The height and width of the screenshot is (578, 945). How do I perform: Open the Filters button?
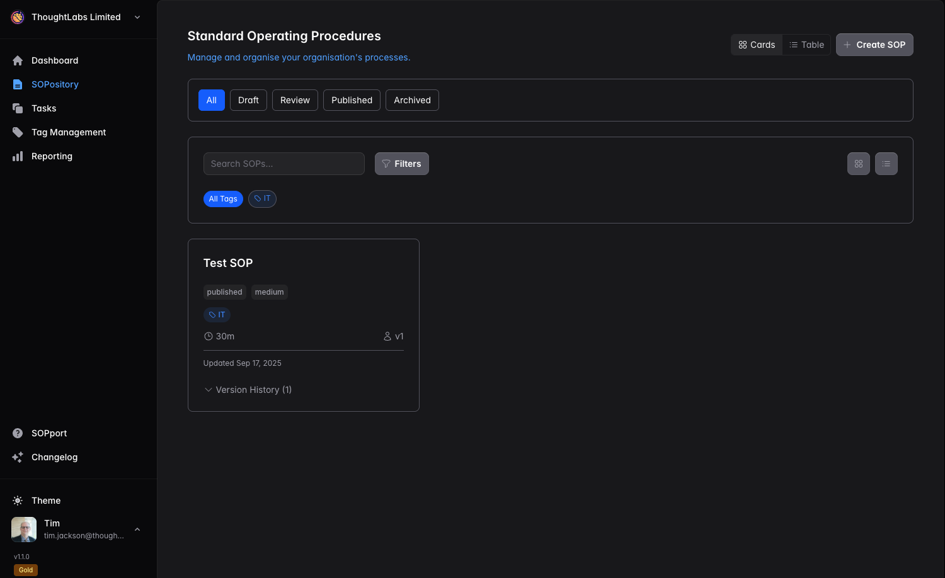(x=401, y=164)
